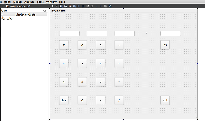This screenshot has height=121, width=205.
Task: Click the equals push button
Action: [101, 100]
